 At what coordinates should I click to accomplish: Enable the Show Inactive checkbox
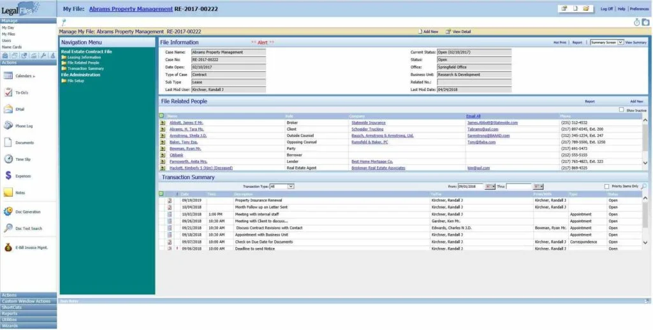[x=621, y=110]
